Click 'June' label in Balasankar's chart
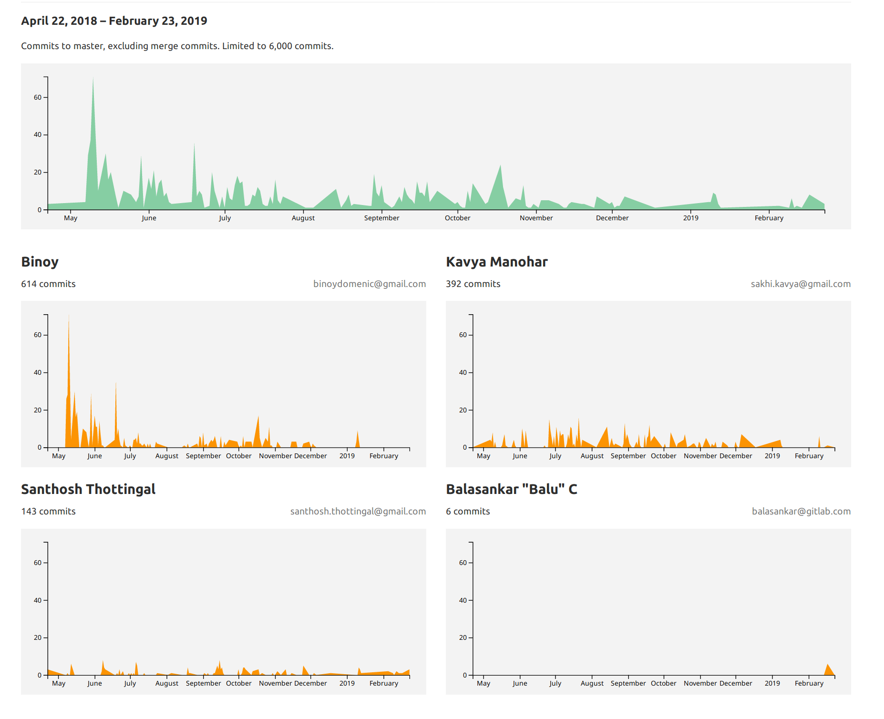 (520, 683)
